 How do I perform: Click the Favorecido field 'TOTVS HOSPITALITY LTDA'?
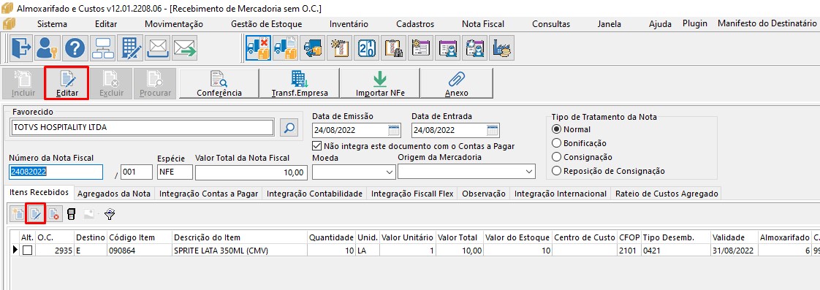click(142, 127)
